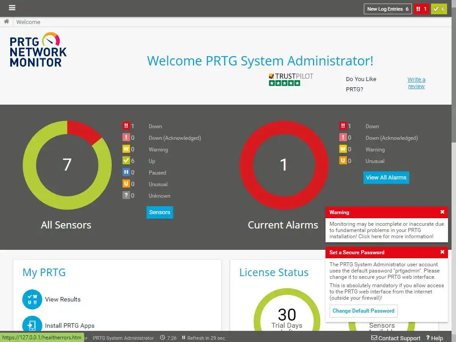456x342 pixels.
Task: Select orange Unusual icon in All Sensors
Action: 126,184
